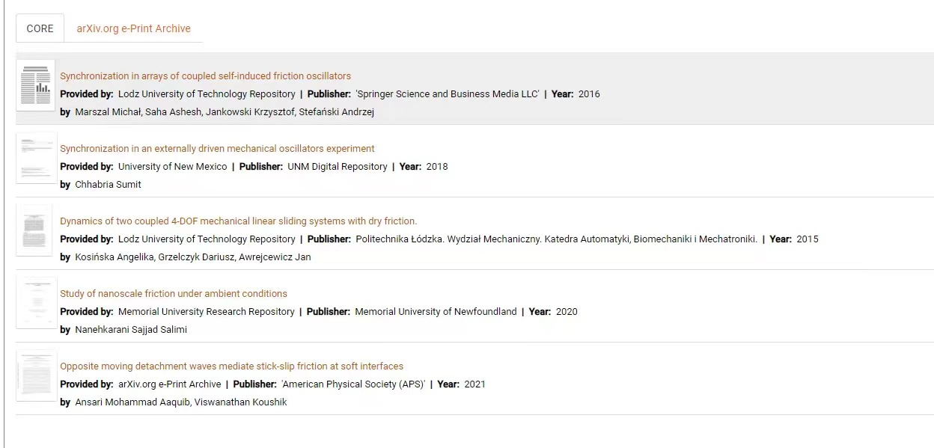This screenshot has height=448, width=934.
Task: Click Memorial University Research Repository provider text
Action: (207, 311)
